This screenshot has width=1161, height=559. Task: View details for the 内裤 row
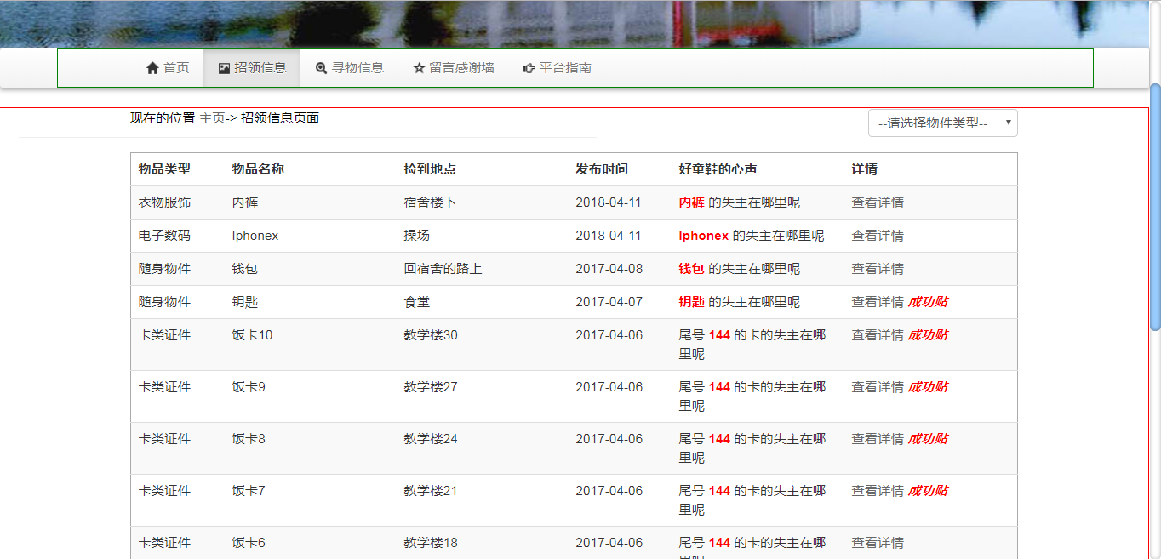click(878, 202)
